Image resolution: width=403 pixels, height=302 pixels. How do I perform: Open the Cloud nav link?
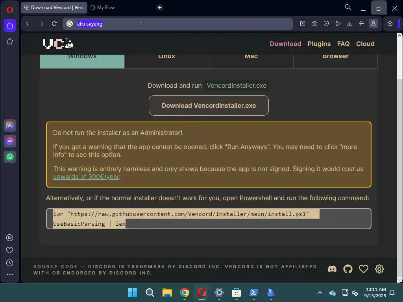[365, 44]
